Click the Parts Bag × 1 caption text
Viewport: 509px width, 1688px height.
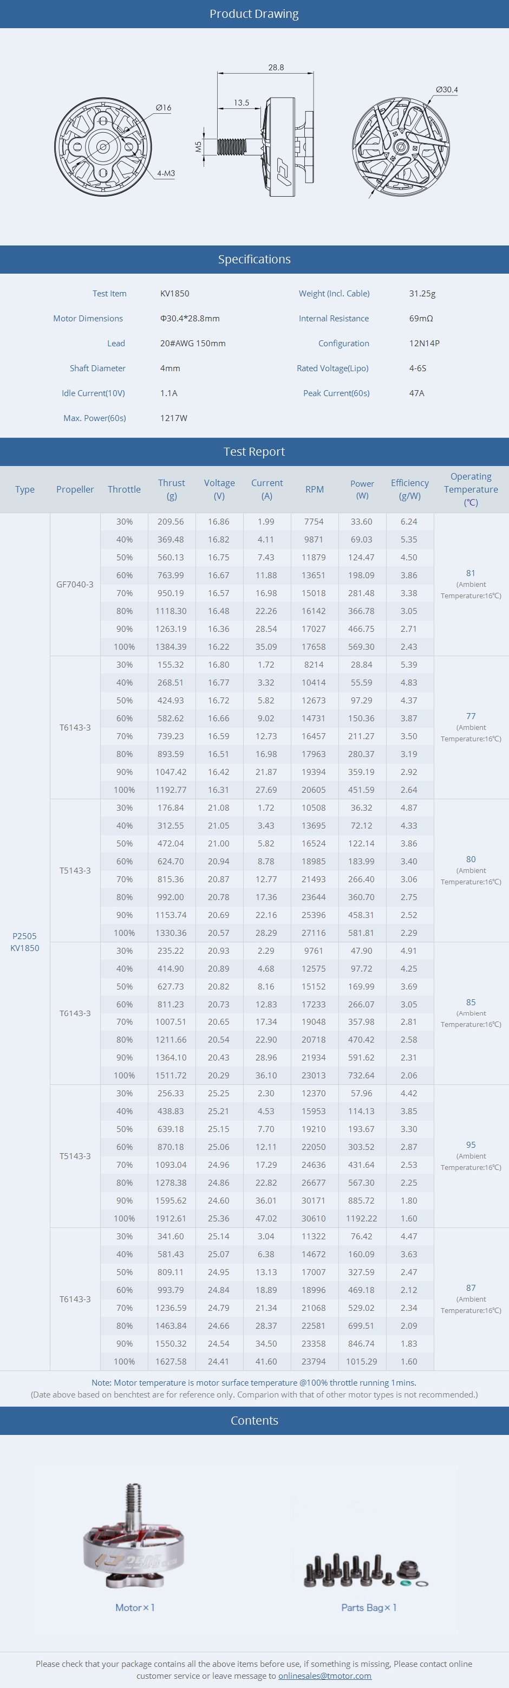[369, 1607]
